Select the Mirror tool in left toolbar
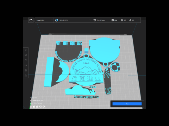The height and width of the screenshot is (126, 169). 26,65
